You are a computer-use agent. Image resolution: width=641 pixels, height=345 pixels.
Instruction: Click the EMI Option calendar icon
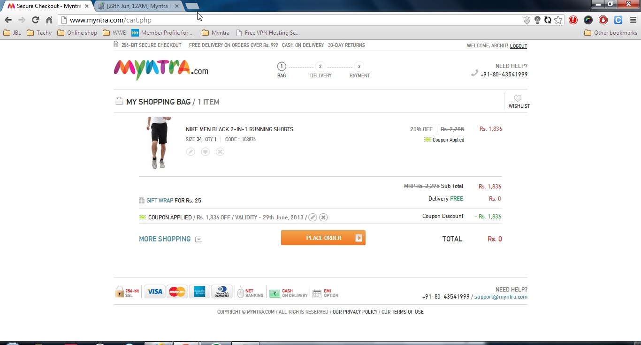[317, 293]
